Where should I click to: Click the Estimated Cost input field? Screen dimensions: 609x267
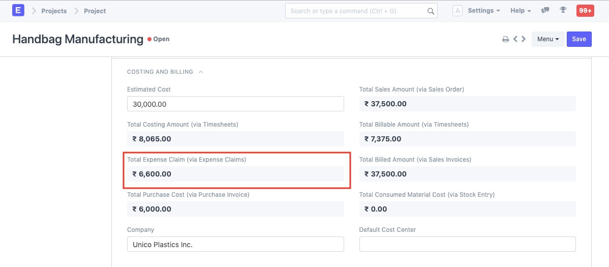pyautogui.click(x=235, y=104)
